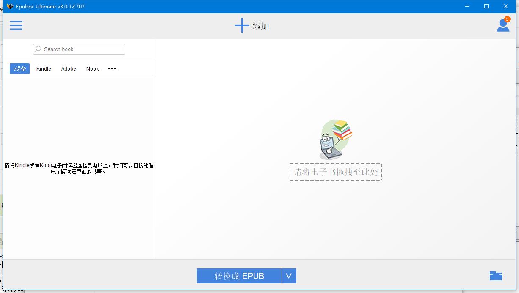Click the orange notification badge on the account icon

click(507, 19)
